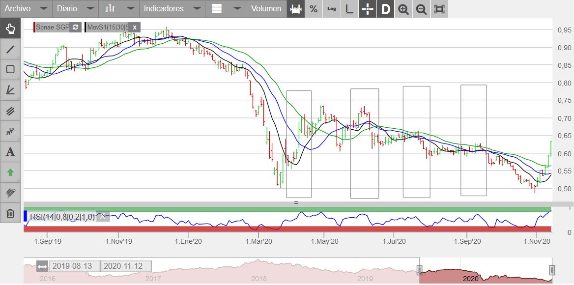
Task: Open the Indicadores menu
Action: [x=172, y=9]
